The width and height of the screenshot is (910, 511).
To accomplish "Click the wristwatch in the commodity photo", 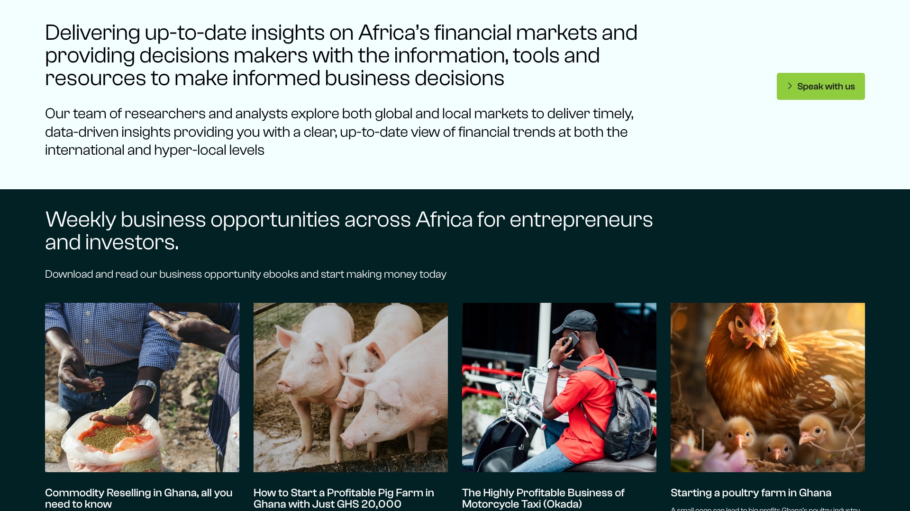I will [146, 387].
